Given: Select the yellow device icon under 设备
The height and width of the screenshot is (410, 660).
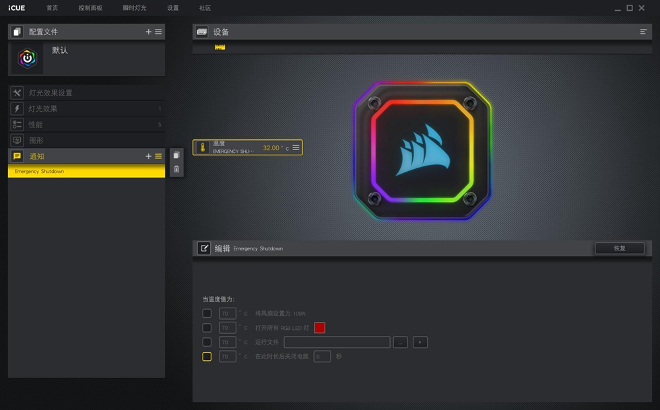Looking at the screenshot, I should [x=220, y=47].
